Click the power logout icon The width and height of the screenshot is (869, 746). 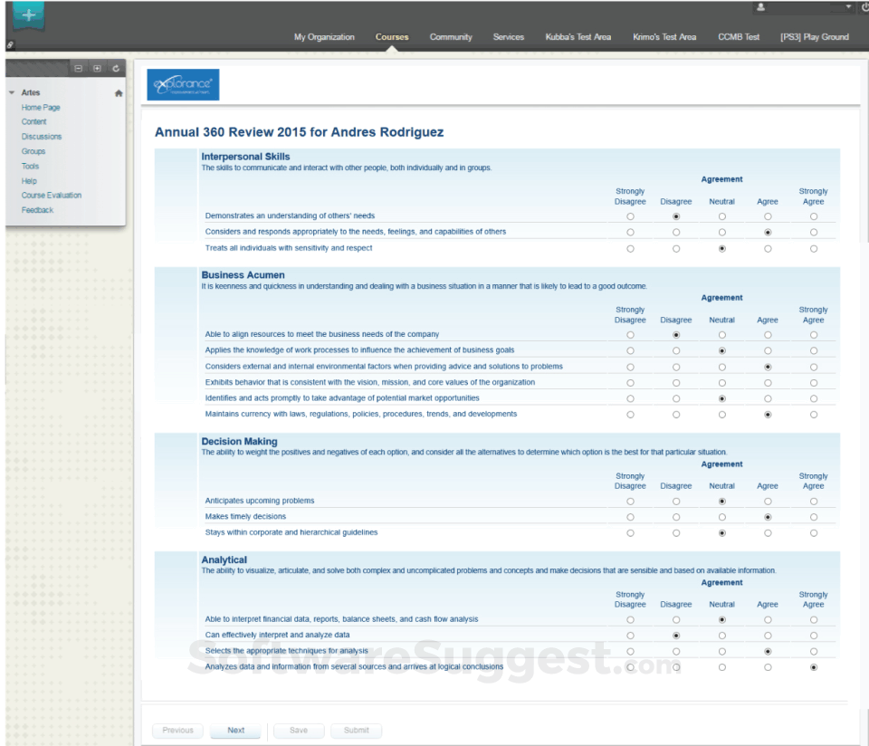(x=865, y=7)
